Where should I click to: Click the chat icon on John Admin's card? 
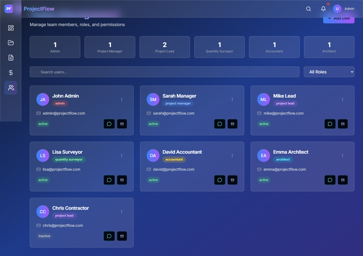click(x=109, y=124)
